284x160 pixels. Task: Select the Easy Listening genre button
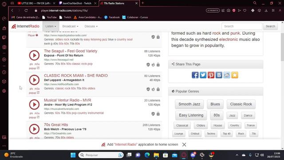(x=191, y=115)
